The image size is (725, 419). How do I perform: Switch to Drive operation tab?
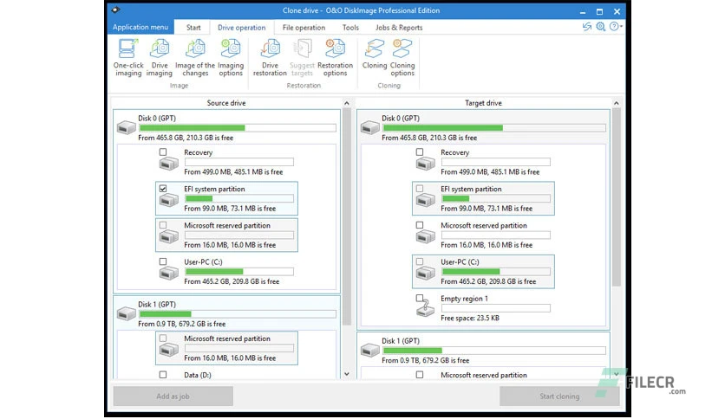point(241,28)
